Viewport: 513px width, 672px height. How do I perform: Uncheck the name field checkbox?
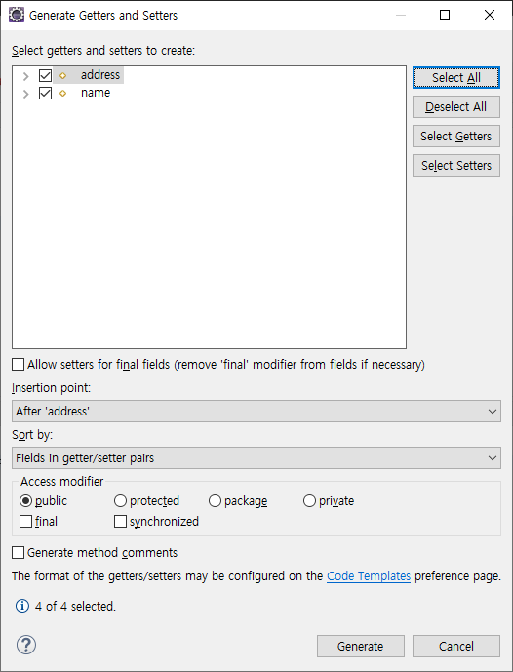click(46, 93)
